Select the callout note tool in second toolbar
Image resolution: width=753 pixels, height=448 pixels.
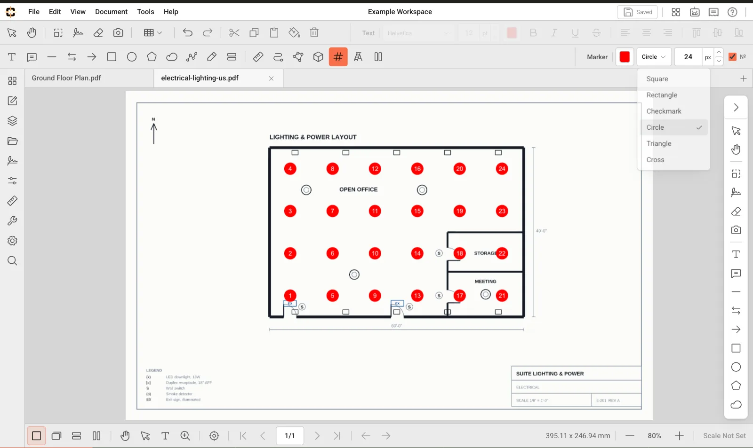click(32, 57)
